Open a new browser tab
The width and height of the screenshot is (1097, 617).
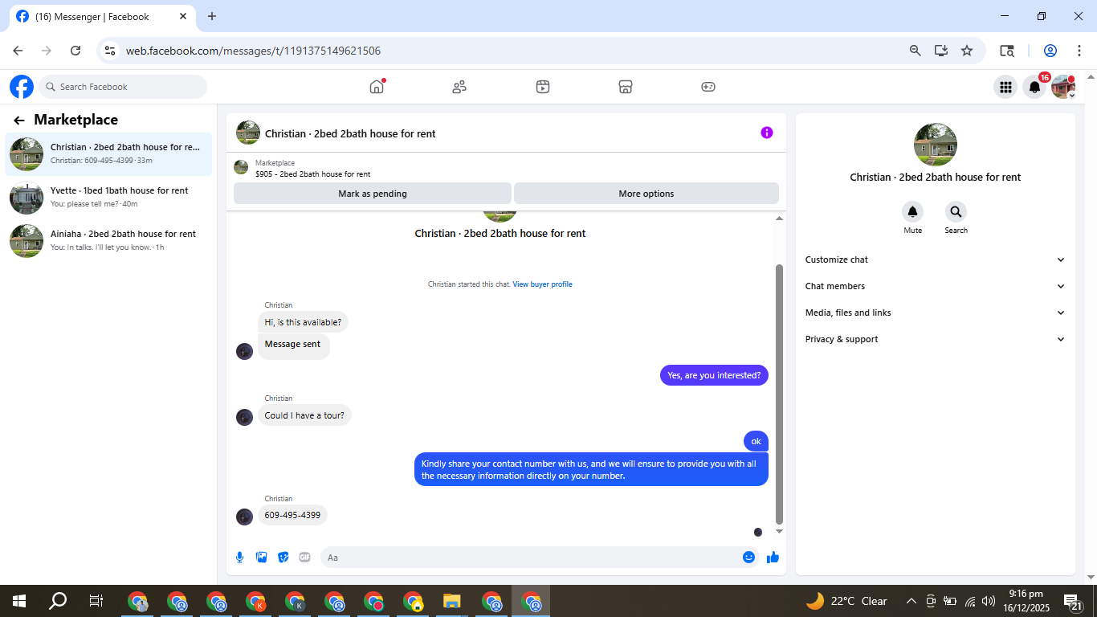(212, 16)
